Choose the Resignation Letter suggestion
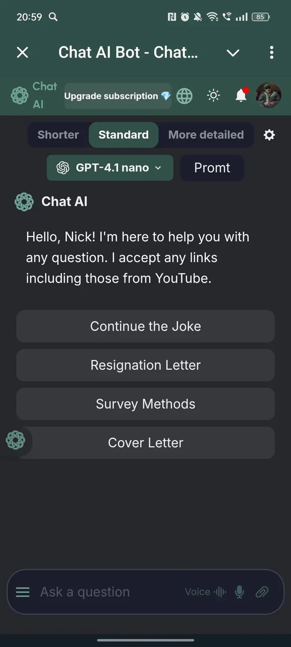 145,365
